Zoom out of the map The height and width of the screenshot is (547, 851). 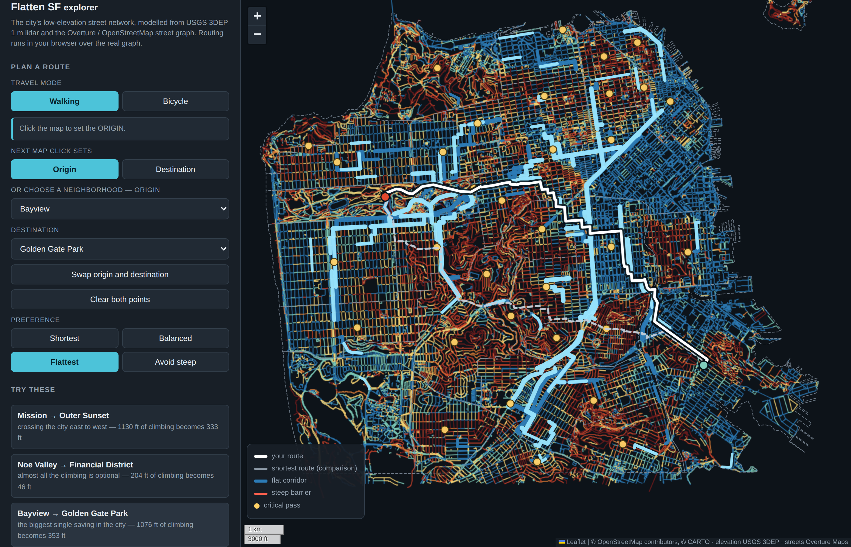pyautogui.click(x=257, y=34)
